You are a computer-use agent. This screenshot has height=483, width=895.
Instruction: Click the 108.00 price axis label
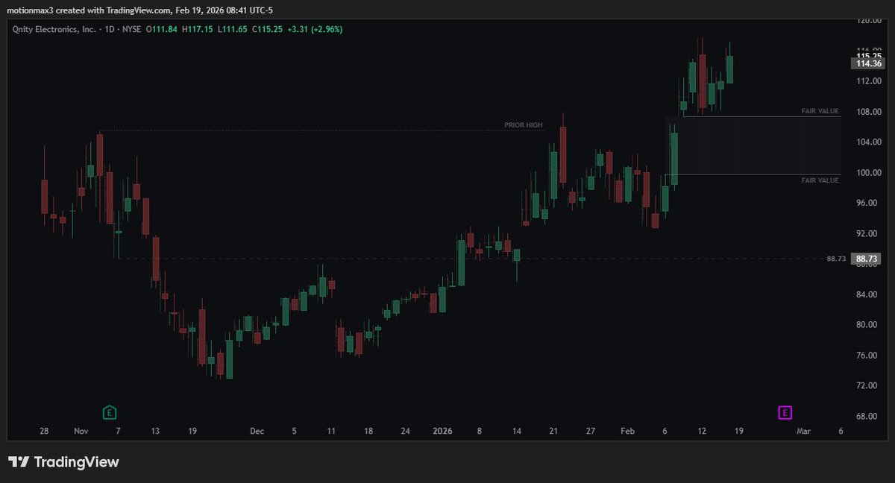click(x=869, y=112)
